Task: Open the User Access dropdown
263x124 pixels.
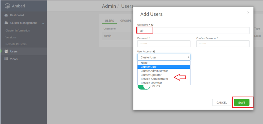Action: (164, 57)
